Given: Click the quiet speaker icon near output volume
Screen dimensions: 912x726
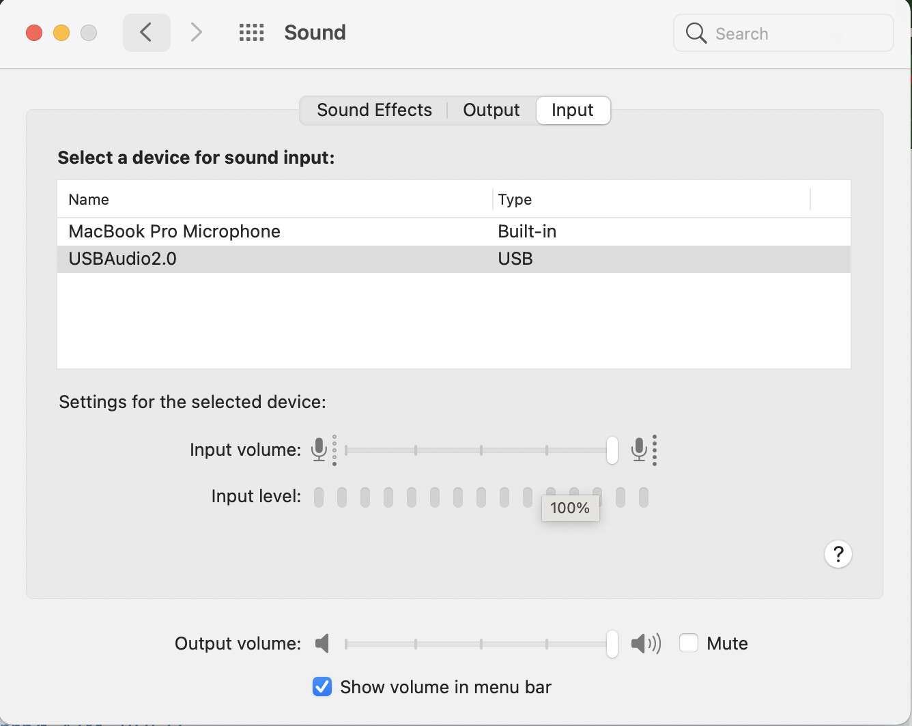Looking at the screenshot, I should (x=322, y=643).
